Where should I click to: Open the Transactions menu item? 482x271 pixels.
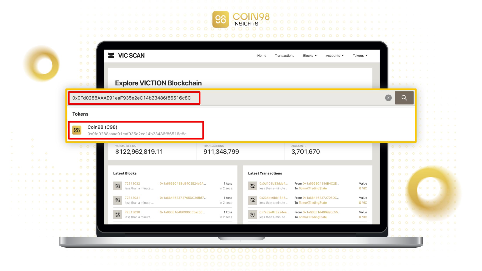coord(284,56)
